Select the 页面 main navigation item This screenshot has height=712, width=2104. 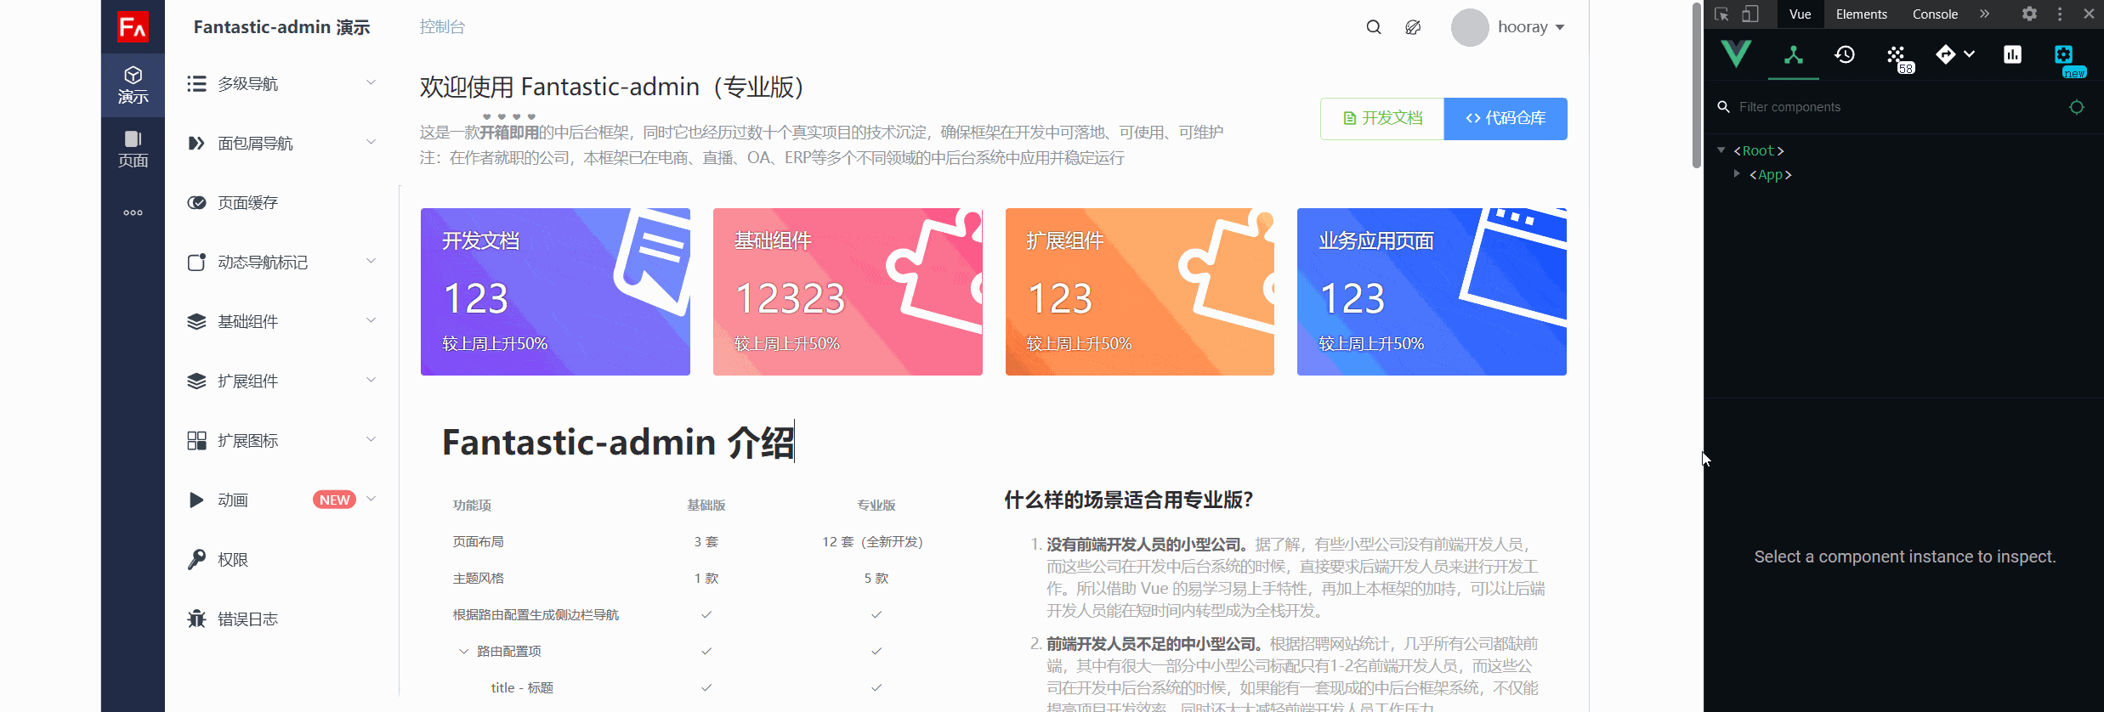coord(133,149)
